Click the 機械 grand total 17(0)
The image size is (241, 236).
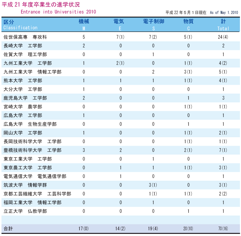tap(84, 228)
